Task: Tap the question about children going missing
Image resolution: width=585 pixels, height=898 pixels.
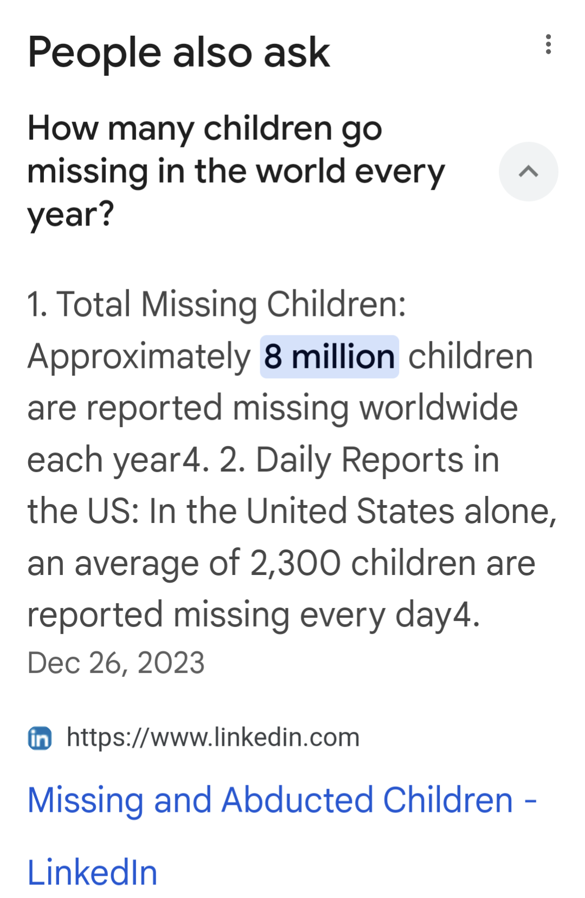Action: click(235, 171)
